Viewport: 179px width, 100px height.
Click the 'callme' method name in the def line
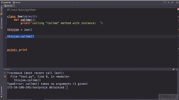click(26, 20)
